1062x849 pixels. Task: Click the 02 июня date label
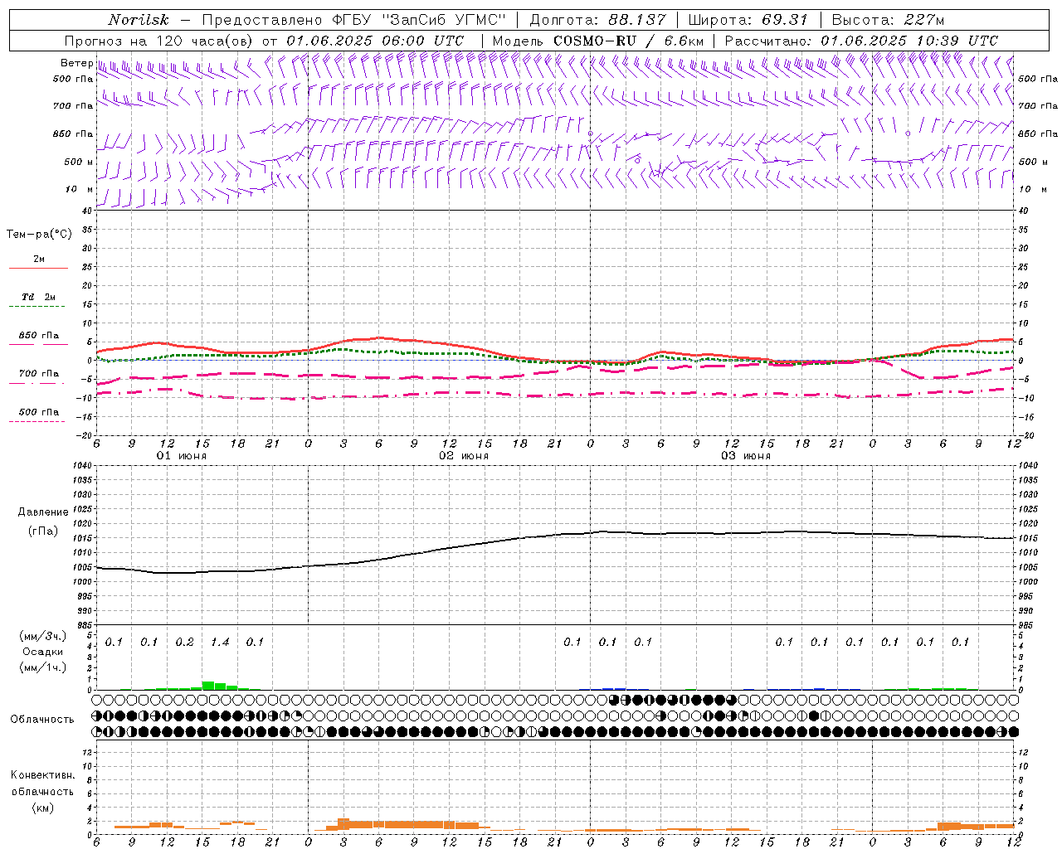coord(464,456)
